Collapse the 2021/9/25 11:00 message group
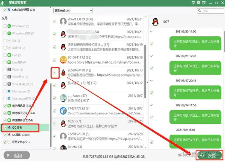Image resolution: width=225 pixels, height=162 pixels. click(151, 32)
